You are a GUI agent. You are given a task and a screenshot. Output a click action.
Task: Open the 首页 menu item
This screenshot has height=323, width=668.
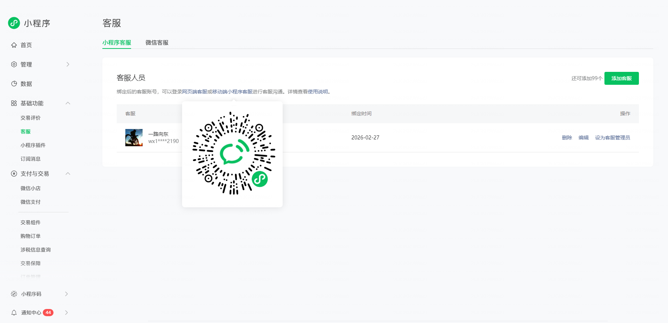pyautogui.click(x=26, y=45)
